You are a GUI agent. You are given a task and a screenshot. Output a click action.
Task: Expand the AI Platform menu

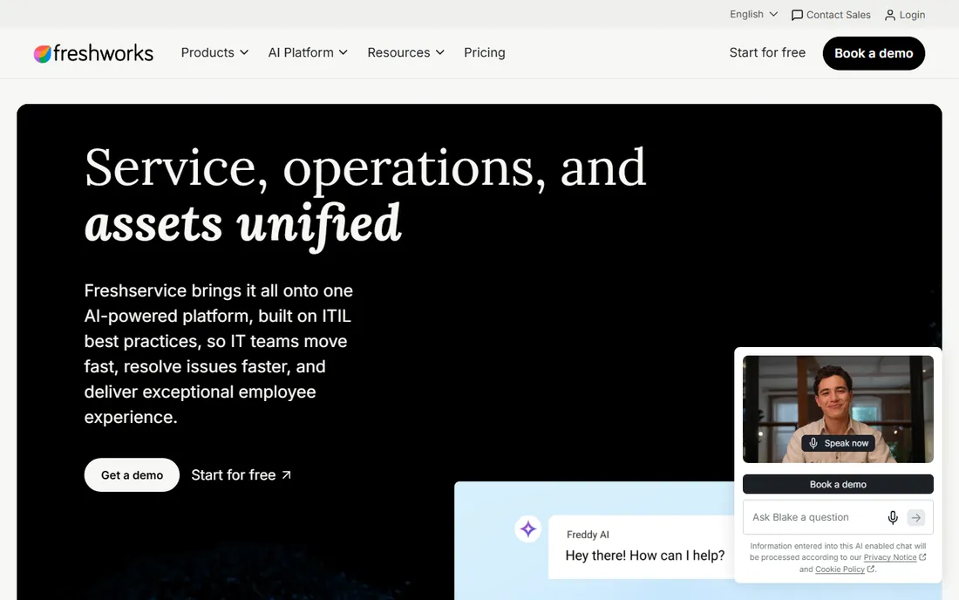[308, 52]
